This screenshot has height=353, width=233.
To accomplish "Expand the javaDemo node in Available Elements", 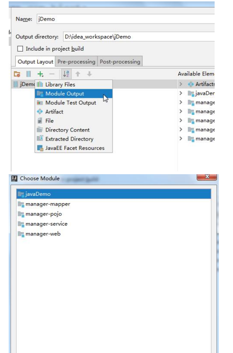I will (x=181, y=93).
